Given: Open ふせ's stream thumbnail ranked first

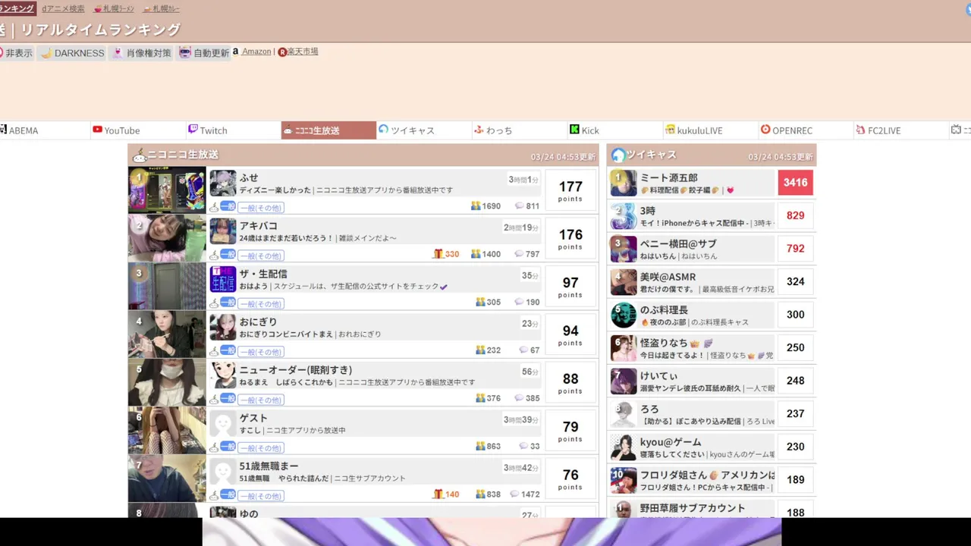Looking at the screenshot, I should (167, 190).
